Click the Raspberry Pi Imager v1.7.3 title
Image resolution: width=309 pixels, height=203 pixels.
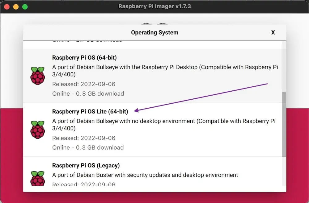[155, 6]
